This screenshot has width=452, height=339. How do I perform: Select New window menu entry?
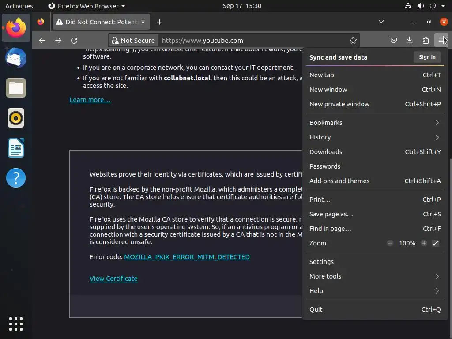375,90
